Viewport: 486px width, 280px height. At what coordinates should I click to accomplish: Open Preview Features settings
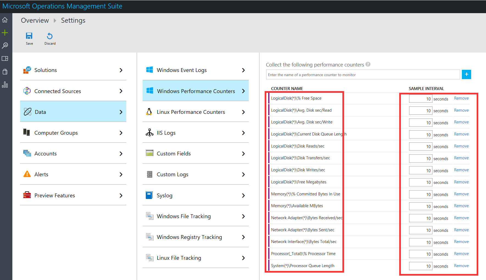pyautogui.click(x=73, y=195)
